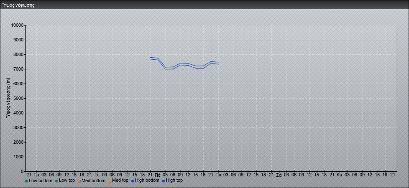
Task: Click the orange Med bottom legend swatch
Action: (79, 181)
